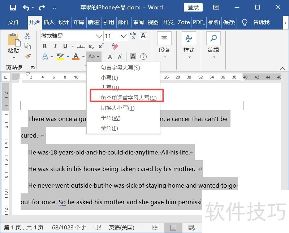This screenshot has height=233, width=289.
Task: Toggle bold formatting
Action: click(45, 46)
